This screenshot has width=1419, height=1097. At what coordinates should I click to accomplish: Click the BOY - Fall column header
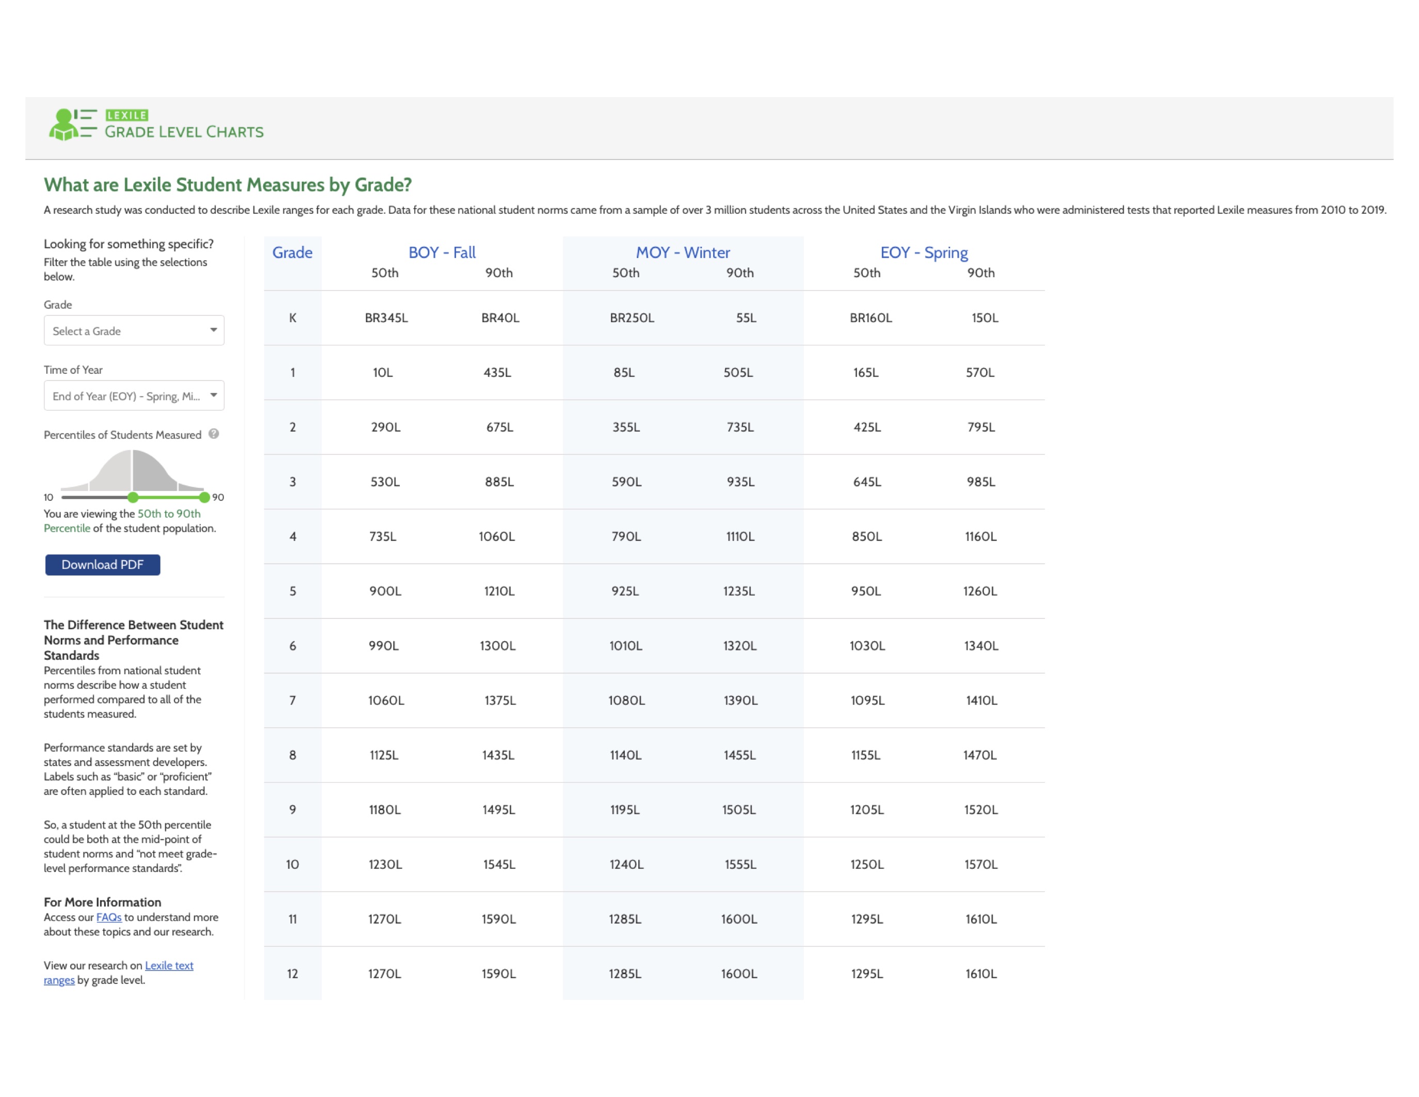pyautogui.click(x=442, y=252)
